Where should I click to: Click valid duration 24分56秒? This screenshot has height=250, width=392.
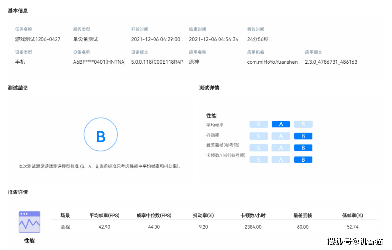point(258,39)
